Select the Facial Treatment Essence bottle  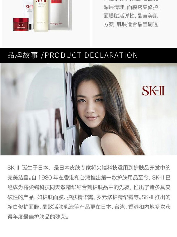pos(41,15)
